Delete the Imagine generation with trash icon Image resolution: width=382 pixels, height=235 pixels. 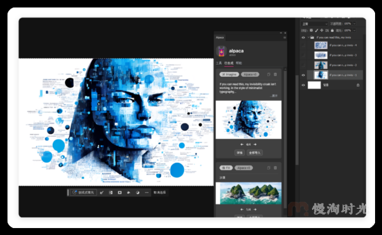275,74
